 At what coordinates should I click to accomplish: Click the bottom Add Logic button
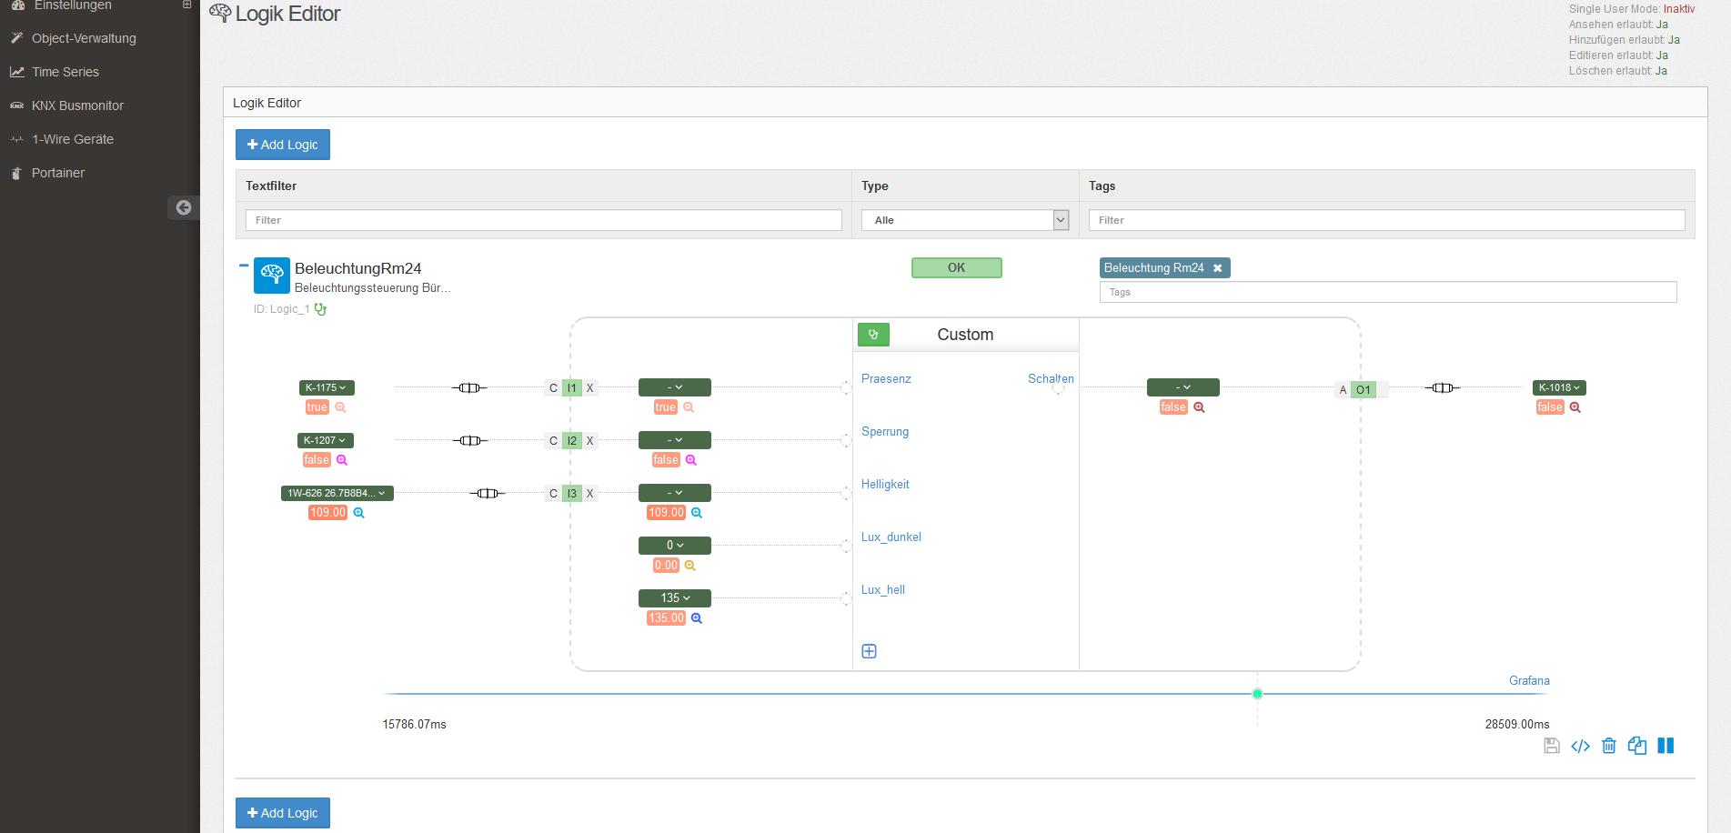coord(283,813)
